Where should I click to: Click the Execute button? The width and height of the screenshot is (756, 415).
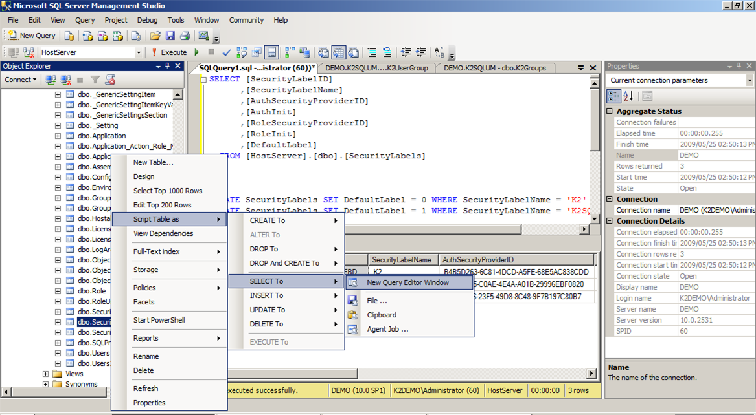pos(168,52)
